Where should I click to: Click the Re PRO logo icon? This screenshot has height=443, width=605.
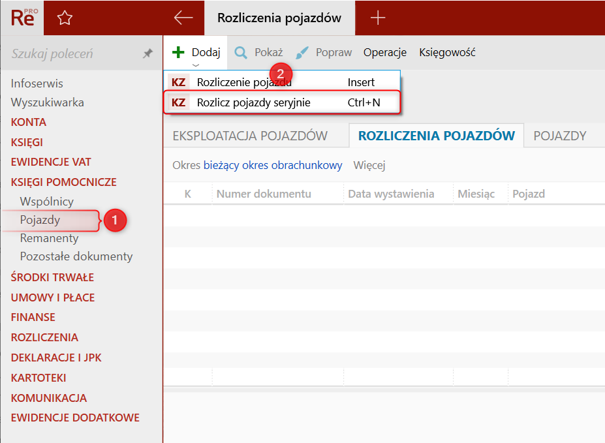tap(23, 18)
